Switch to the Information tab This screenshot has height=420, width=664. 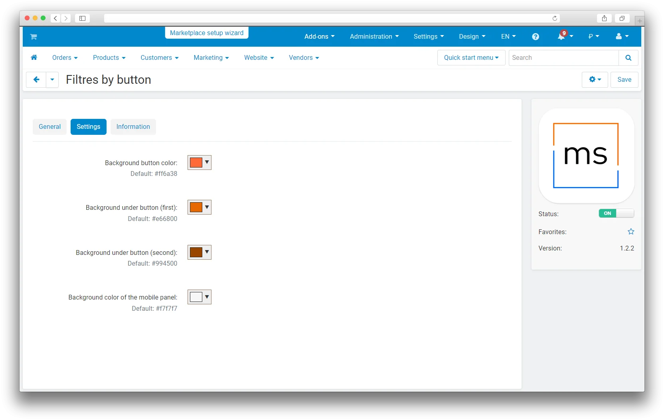coord(133,127)
